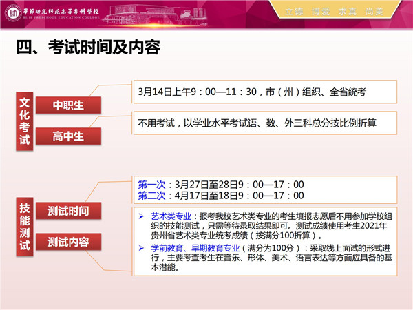Click the motto text 博爱 in header
Screen dimensions: 413x310
(321, 11)
